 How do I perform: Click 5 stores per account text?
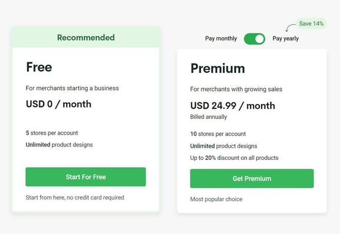point(52,133)
